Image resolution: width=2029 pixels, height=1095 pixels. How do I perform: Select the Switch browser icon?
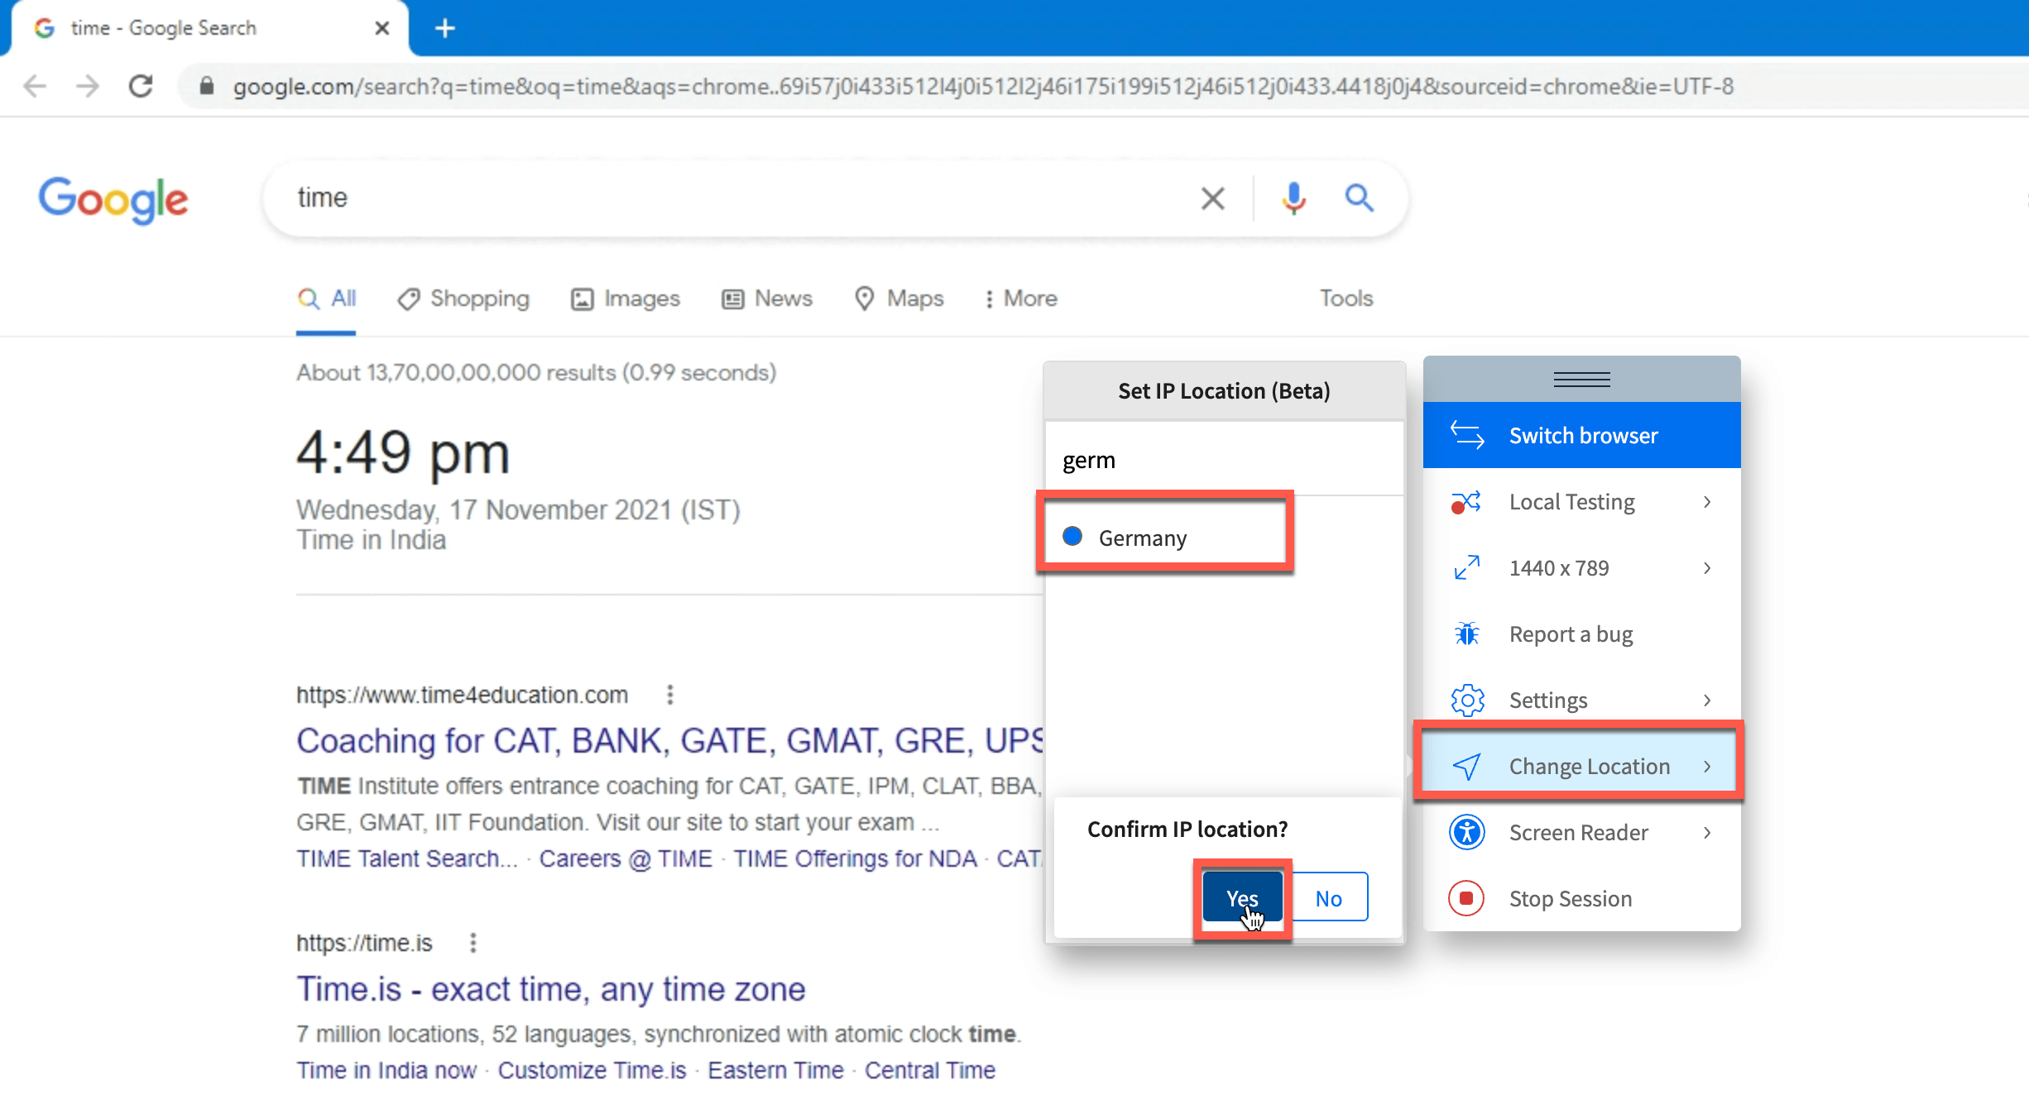(x=1467, y=435)
